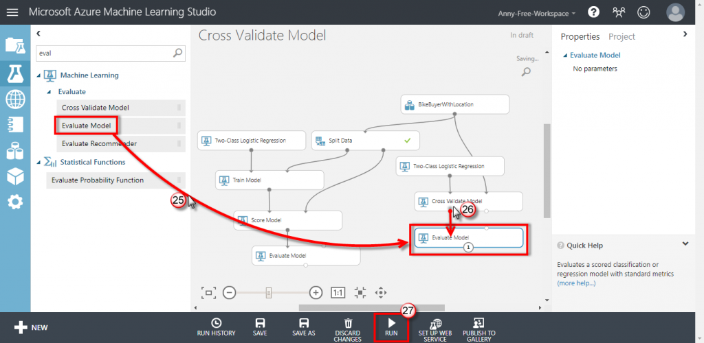704x343 pixels.
Task: Click the zoom in plus icon
Action: [x=316, y=293]
